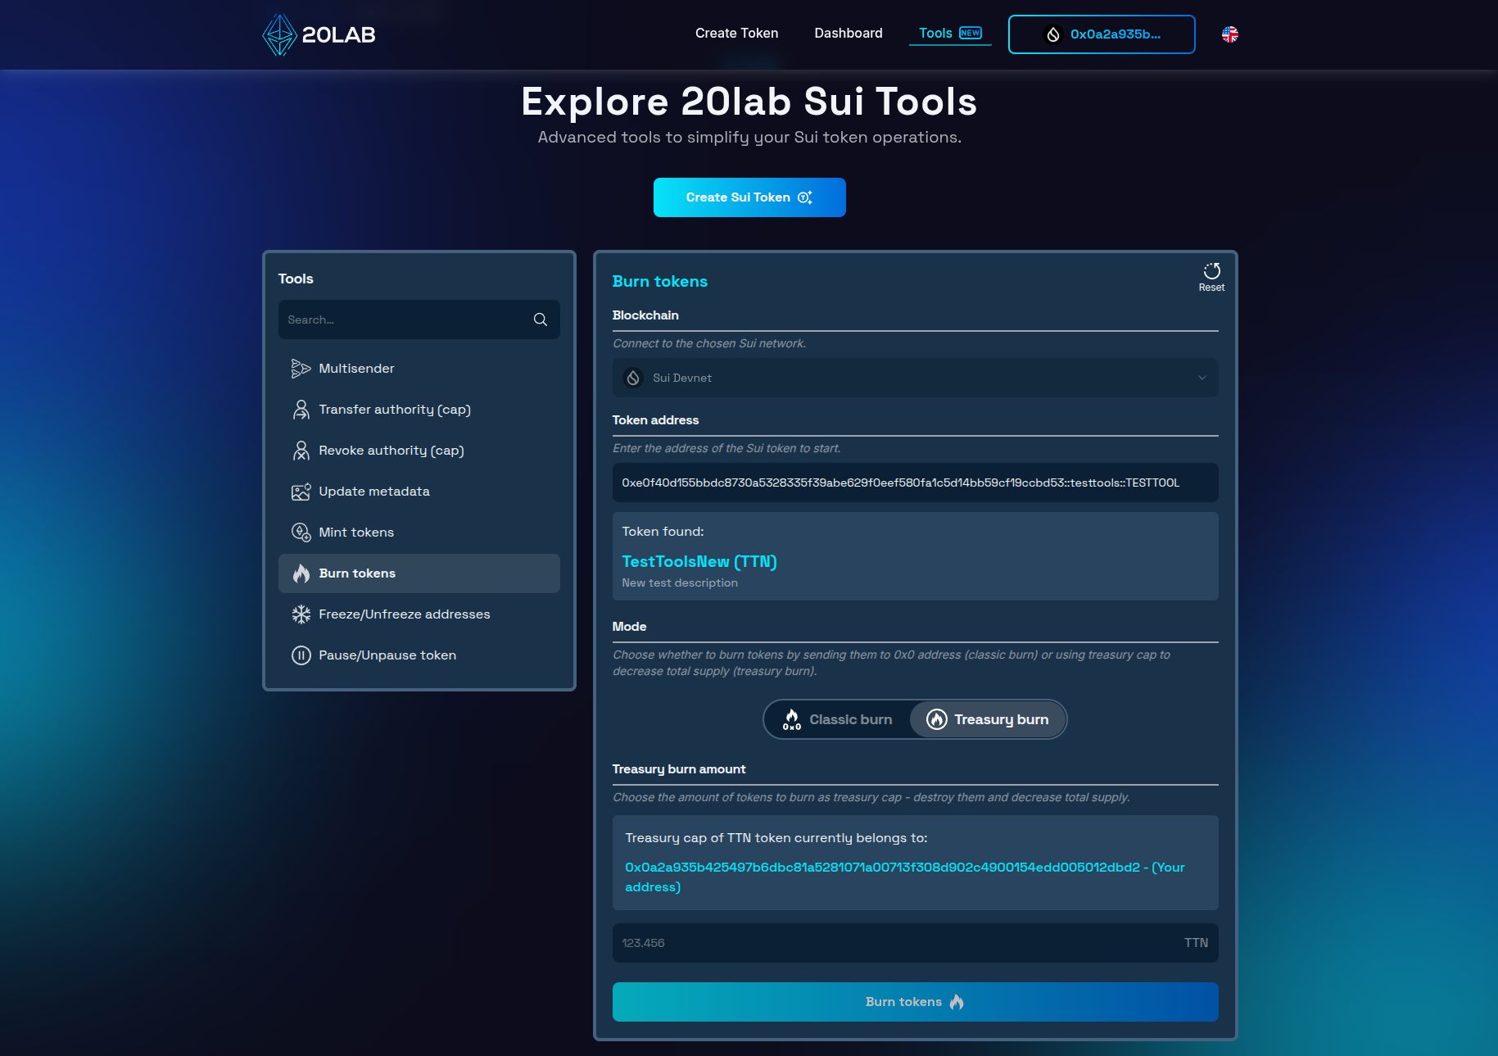
Task: Select Update metadata tool
Action: tap(419, 492)
